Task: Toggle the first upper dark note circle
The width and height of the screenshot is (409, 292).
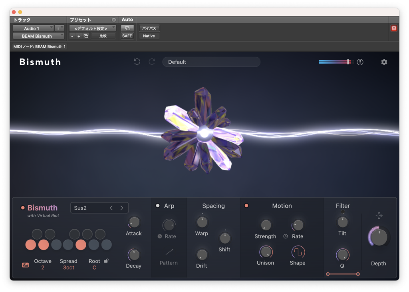Action: (37, 234)
